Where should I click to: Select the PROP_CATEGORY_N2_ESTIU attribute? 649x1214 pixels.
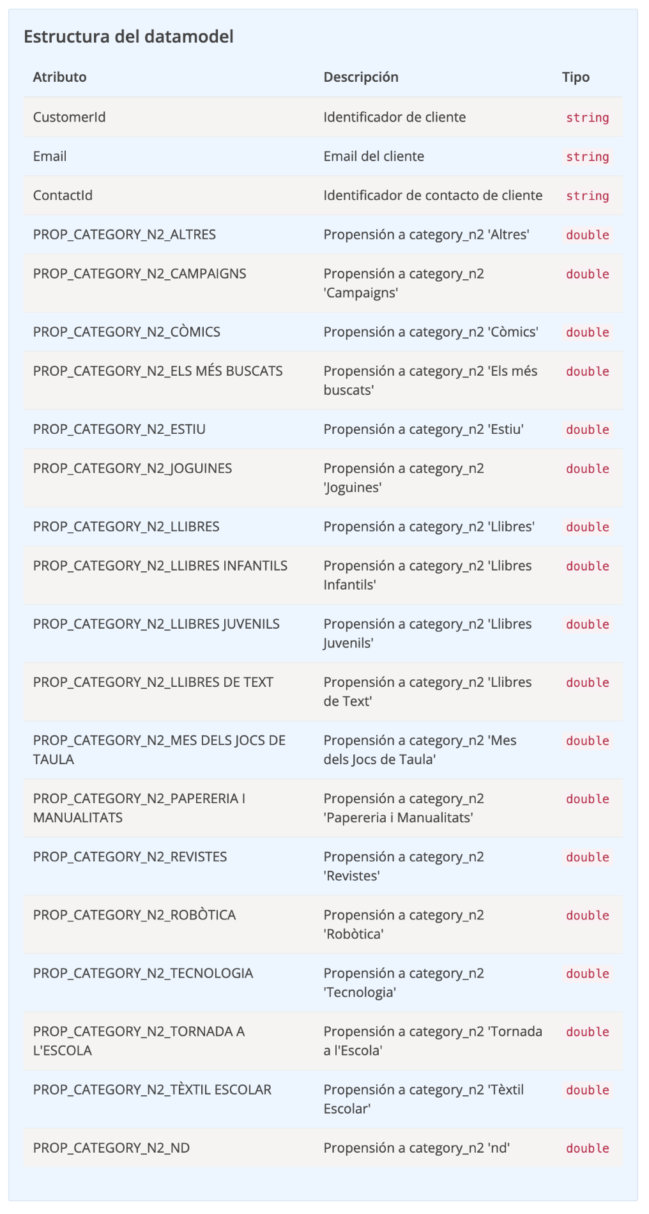[x=119, y=429]
